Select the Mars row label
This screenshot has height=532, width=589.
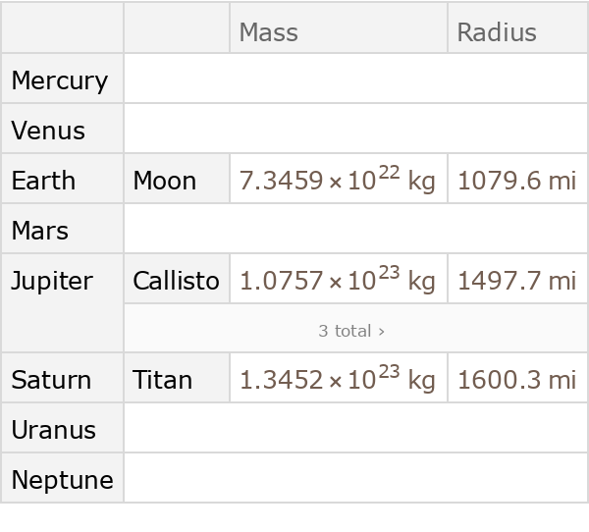pyautogui.click(x=40, y=231)
